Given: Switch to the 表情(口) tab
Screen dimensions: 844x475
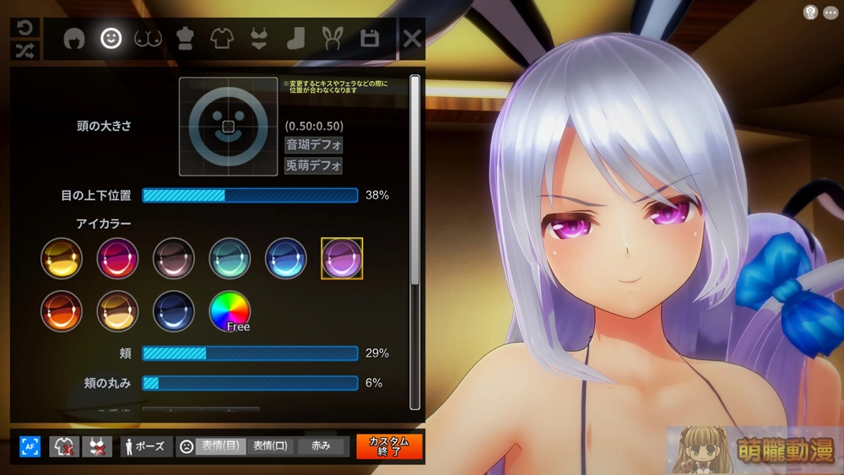Looking at the screenshot, I should pyautogui.click(x=271, y=446).
